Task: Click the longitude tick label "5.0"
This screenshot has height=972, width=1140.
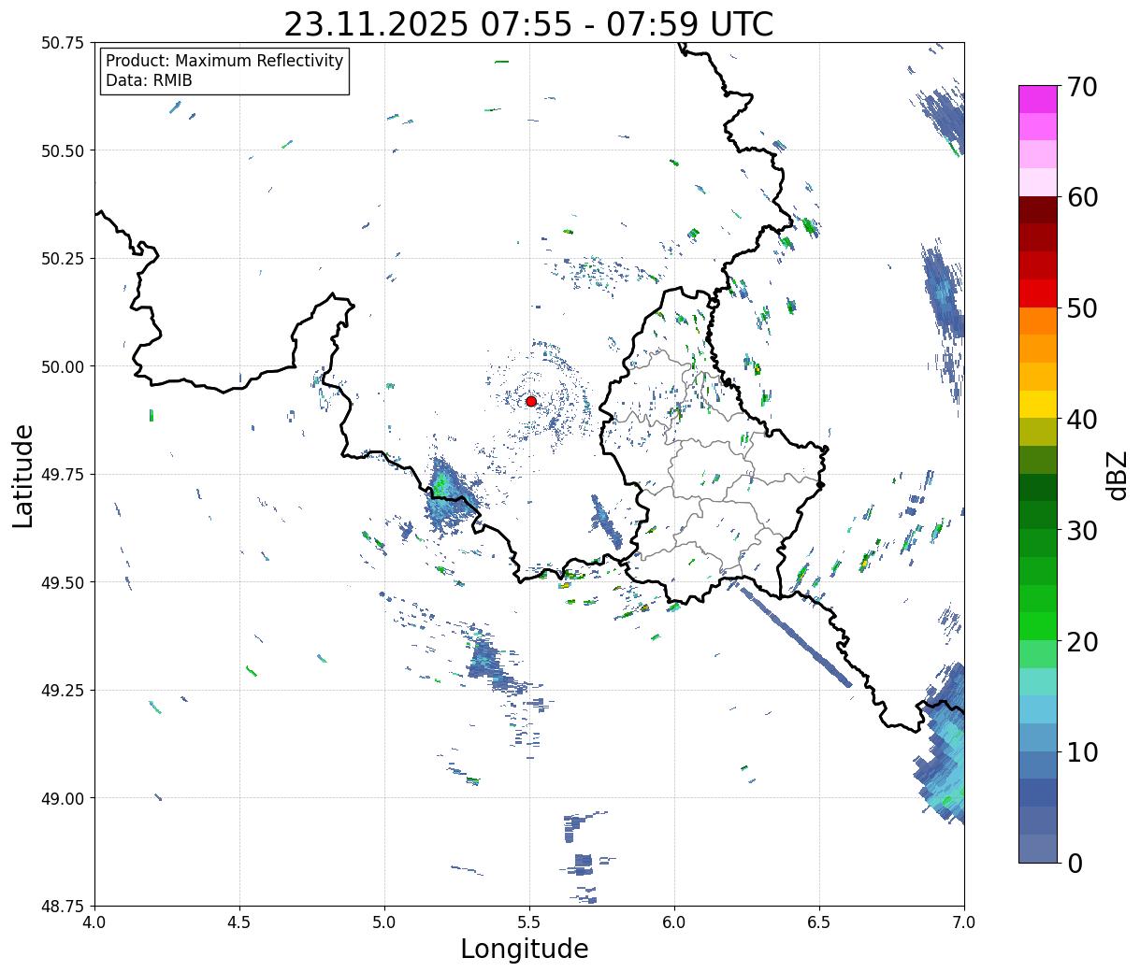Action: (384, 922)
